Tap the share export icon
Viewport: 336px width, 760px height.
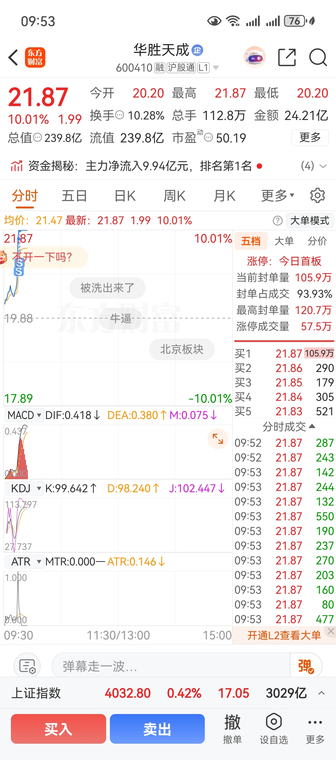coord(287,57)
